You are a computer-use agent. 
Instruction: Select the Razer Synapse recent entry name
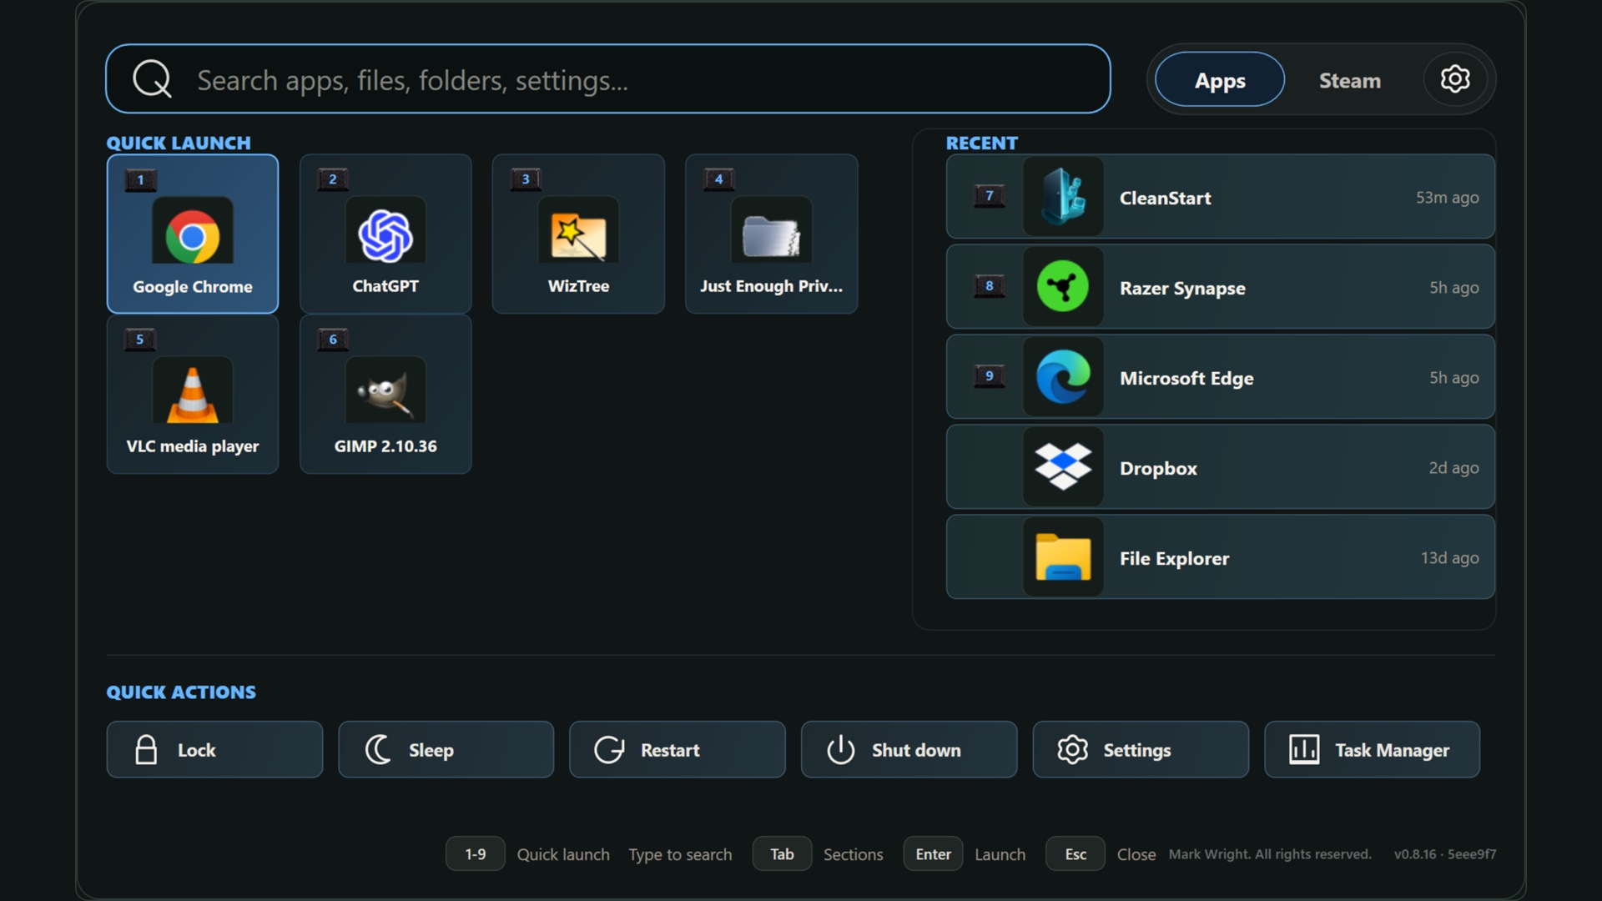tap(1182, 288)
